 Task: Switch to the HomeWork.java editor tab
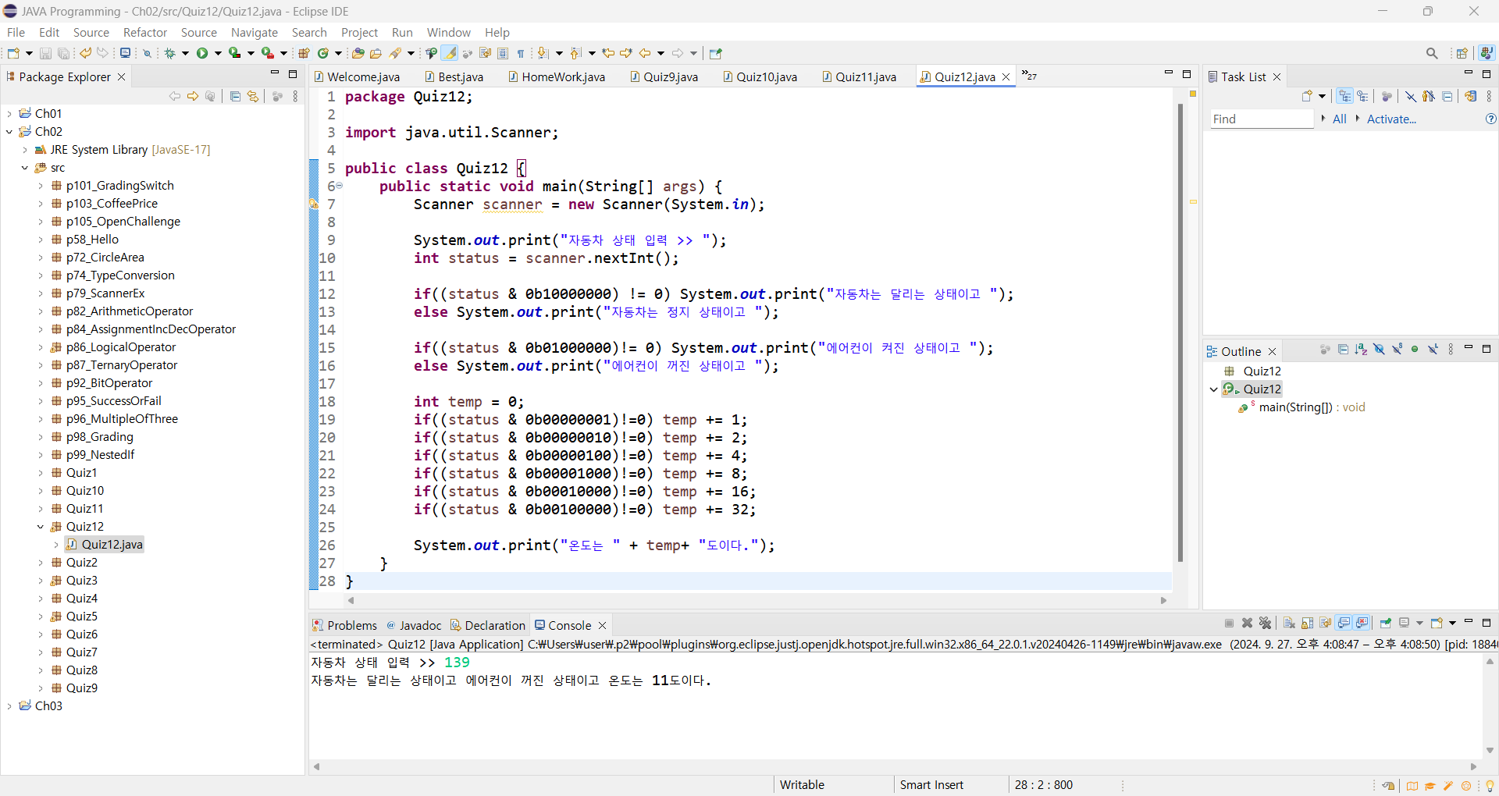point(557,76)
